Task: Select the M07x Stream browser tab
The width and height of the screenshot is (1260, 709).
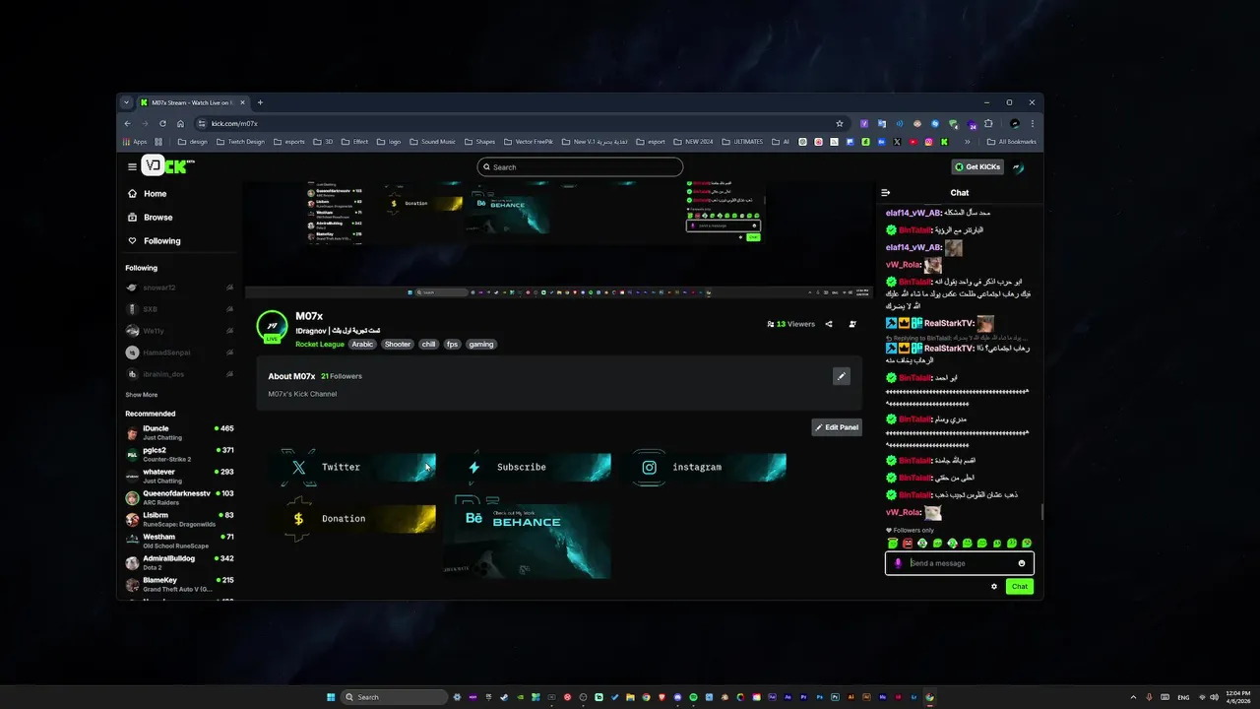Action: coord(193,102)
